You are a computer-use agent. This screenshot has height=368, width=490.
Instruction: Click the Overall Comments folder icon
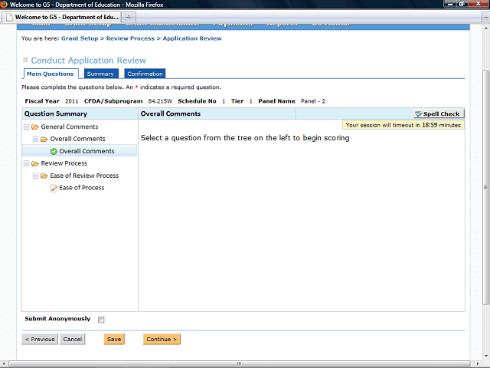point(44,139)
